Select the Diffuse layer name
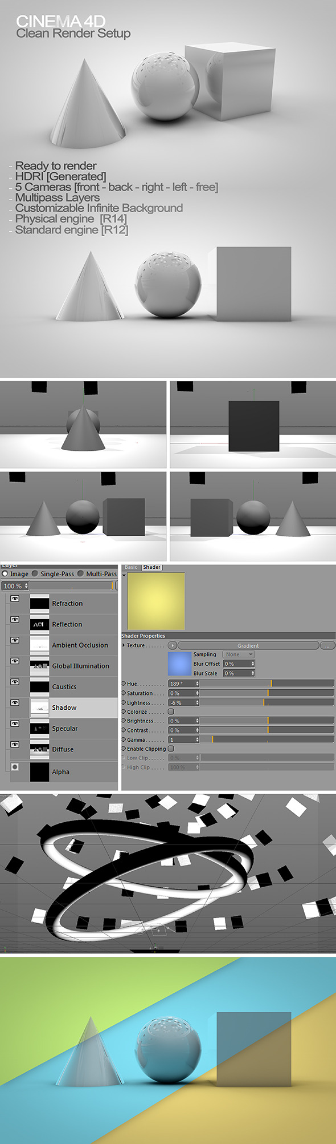The width and height of the screenshot is (336, 1144). coord(63,749)
